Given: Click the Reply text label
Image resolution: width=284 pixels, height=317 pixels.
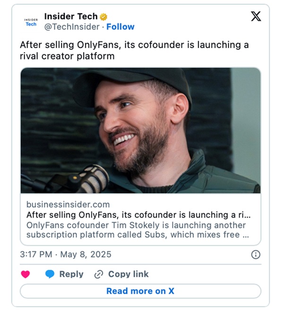Looking at the screenshot, I should (71, 274).
